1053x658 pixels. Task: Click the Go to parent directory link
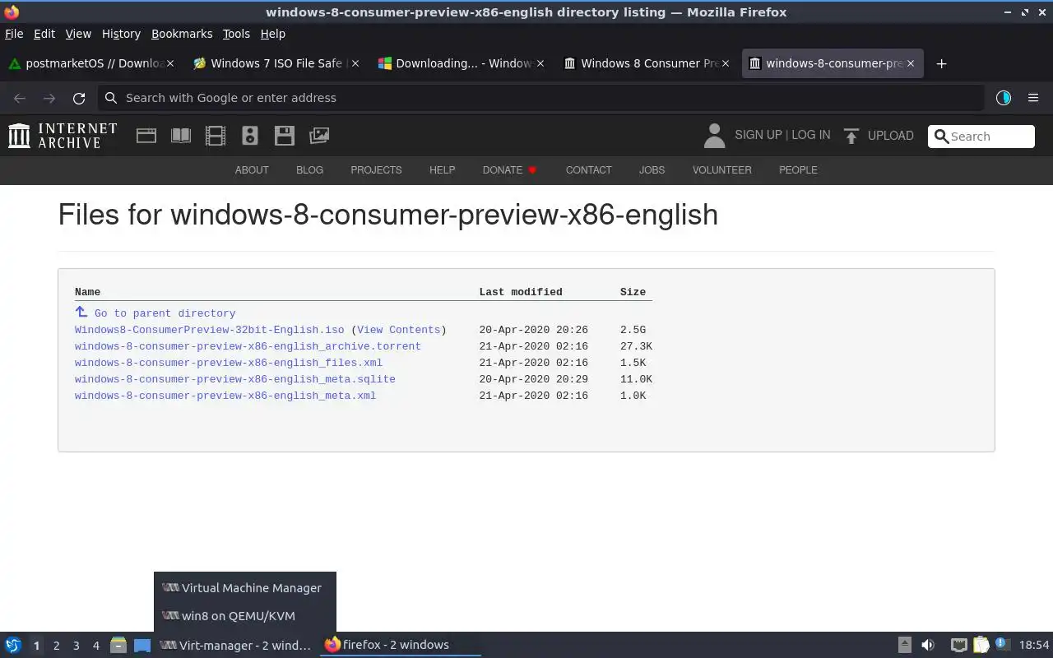(165, 313)
